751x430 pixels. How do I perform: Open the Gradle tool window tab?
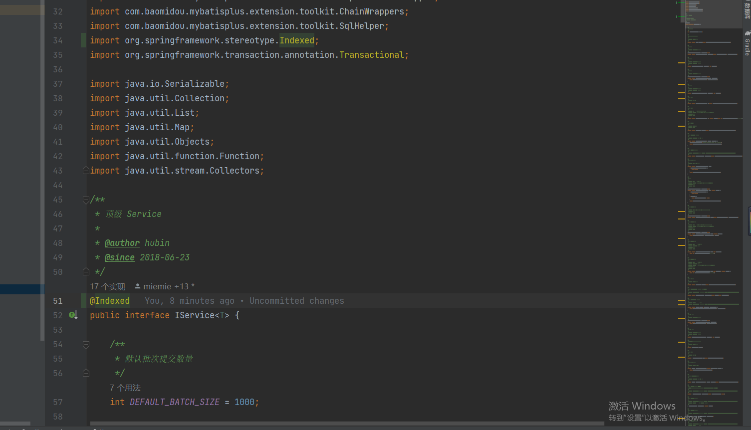(747, 46)
